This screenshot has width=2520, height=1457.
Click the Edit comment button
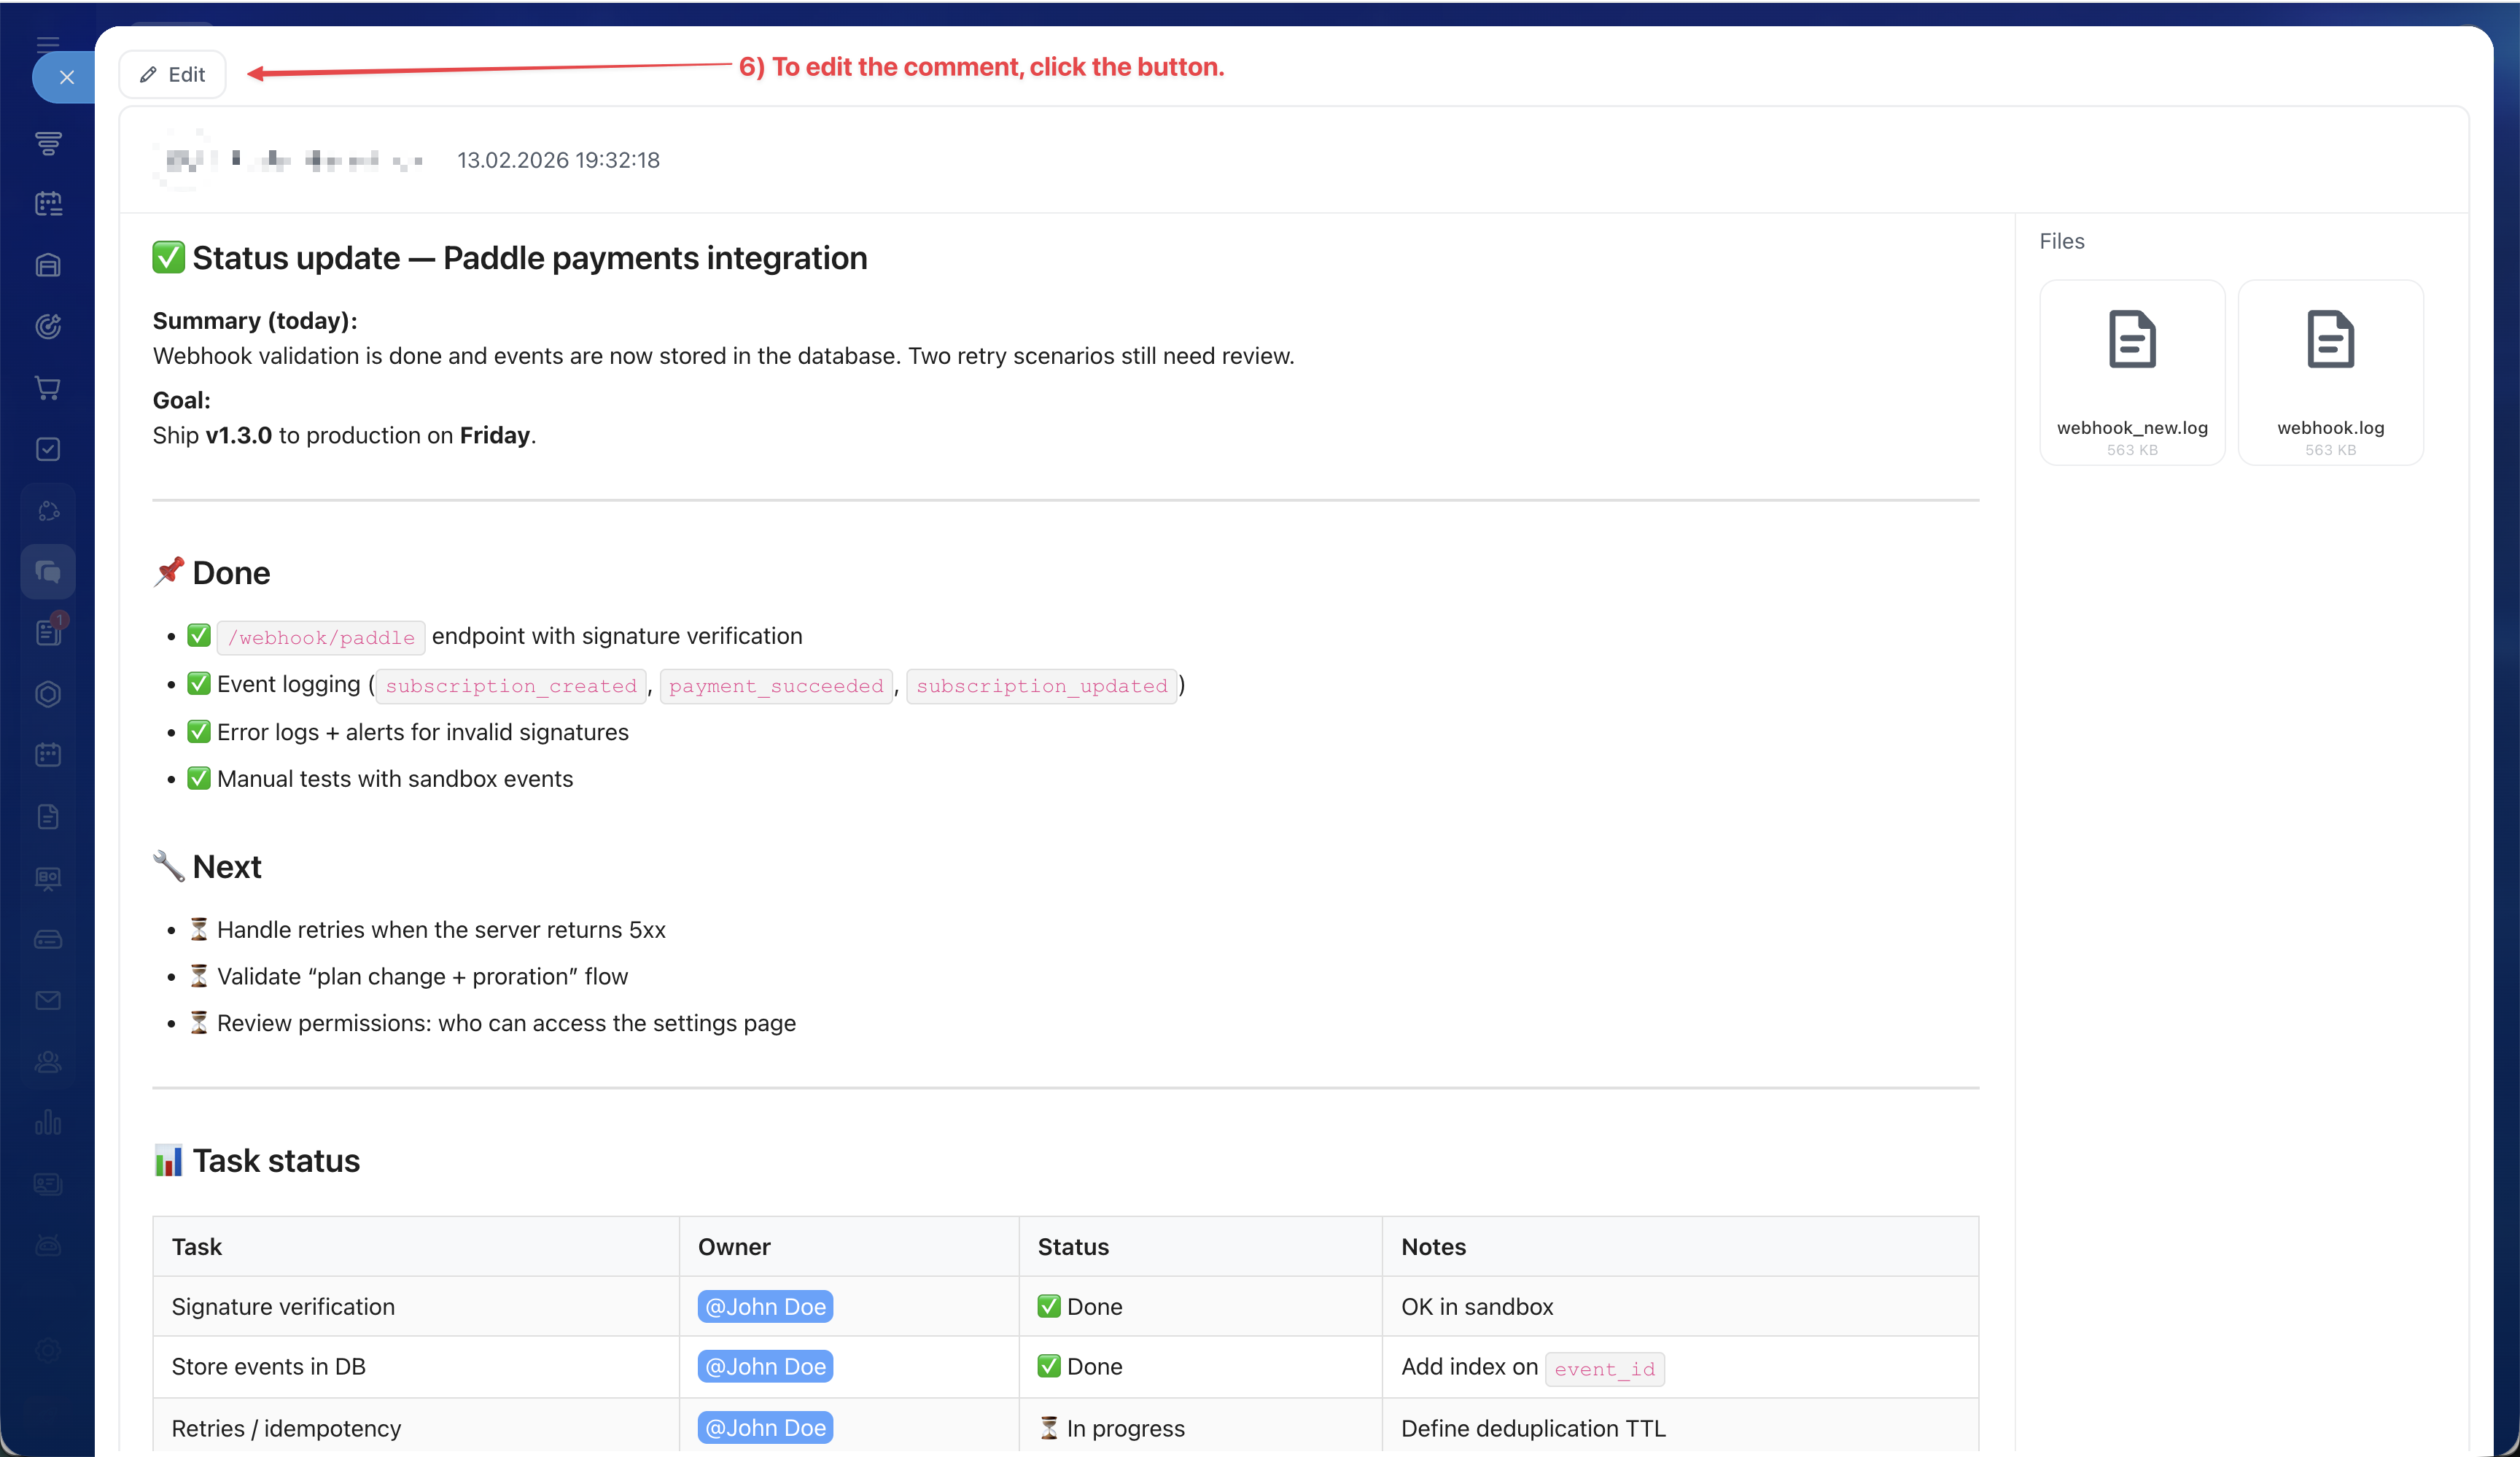172,75
